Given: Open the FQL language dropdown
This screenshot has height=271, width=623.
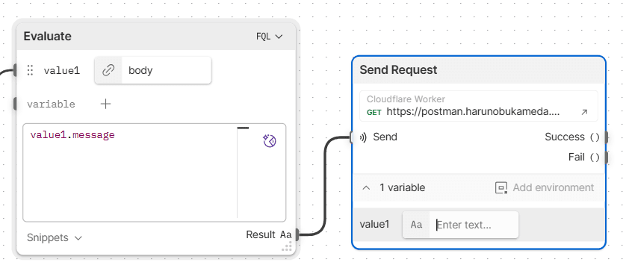Looking at the screenshot, I should [x=270, y=37].
